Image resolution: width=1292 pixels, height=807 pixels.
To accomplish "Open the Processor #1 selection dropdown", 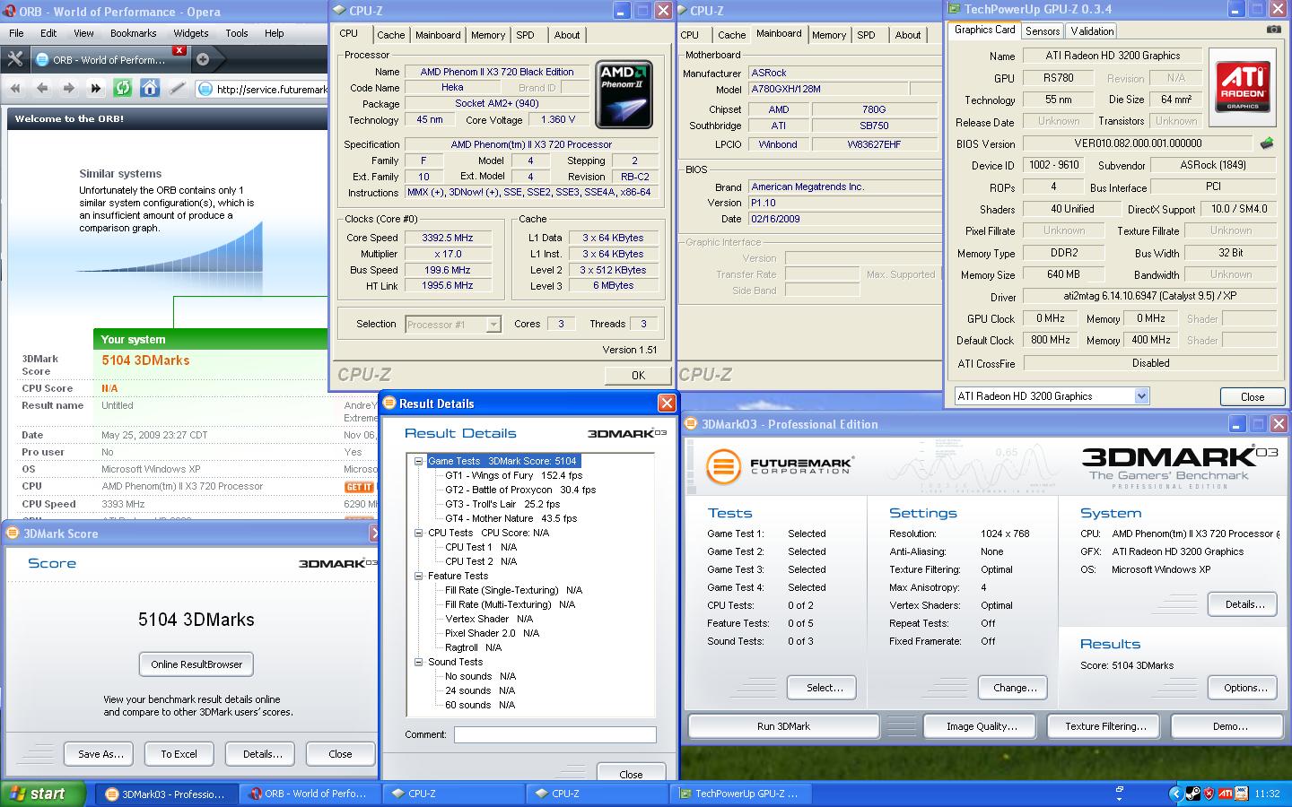I will (x=493, y=325).
